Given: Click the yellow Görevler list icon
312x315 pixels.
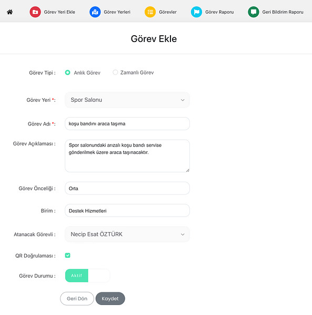Looking at the screenshot, I should coord(150,12).
